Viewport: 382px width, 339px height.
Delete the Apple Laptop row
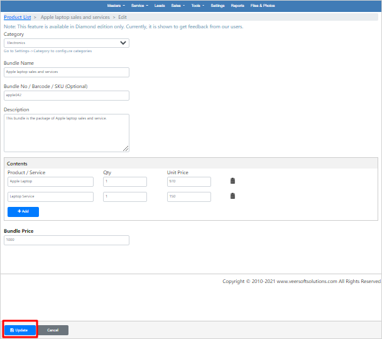pos(232,181)
